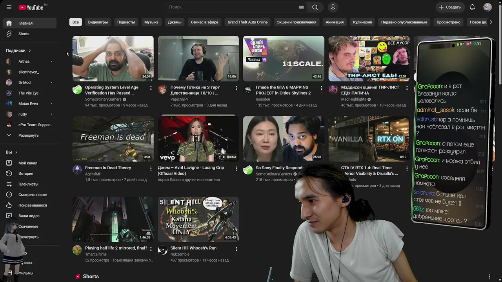Select the Grand Theft Auto Online chip
The image size is (502, 282).
247,22
